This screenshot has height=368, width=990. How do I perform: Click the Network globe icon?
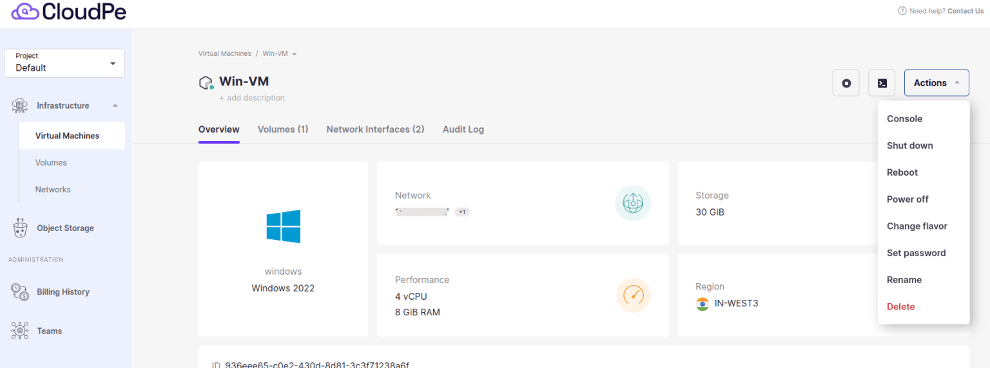click(633, 203)
